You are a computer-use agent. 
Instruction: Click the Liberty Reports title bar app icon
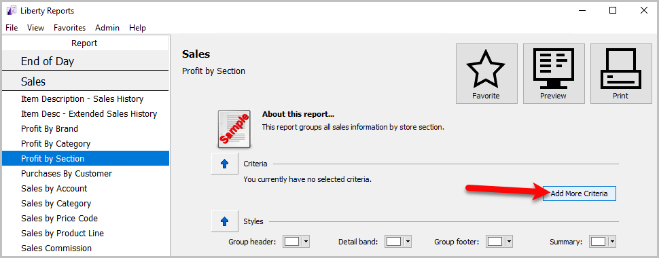coord(12,10)
